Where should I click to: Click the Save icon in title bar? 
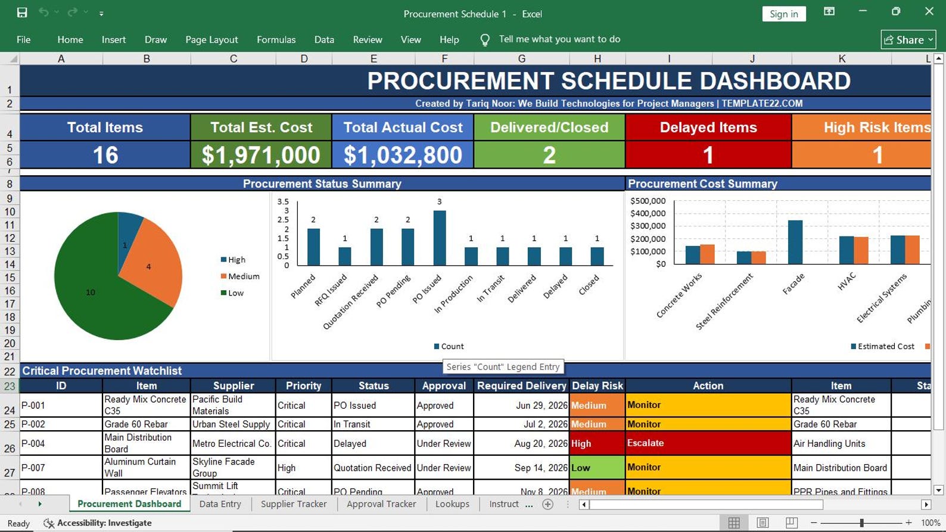(x=22, y=13)
